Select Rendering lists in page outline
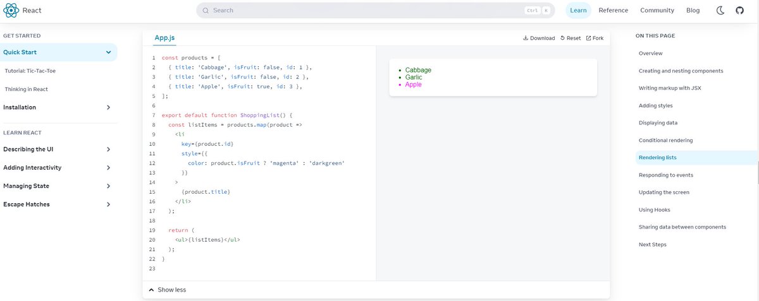Screen dimensions: 759x301 click(658, 158)
